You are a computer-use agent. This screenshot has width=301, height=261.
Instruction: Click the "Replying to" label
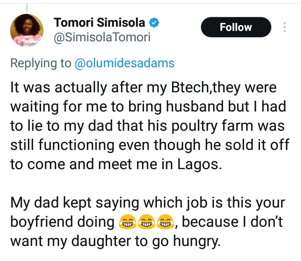[x=41, y=63]
